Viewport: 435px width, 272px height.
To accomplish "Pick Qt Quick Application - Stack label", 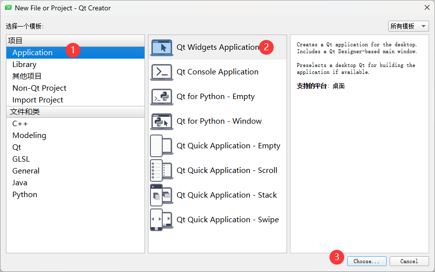I will [x=227, y=195].
